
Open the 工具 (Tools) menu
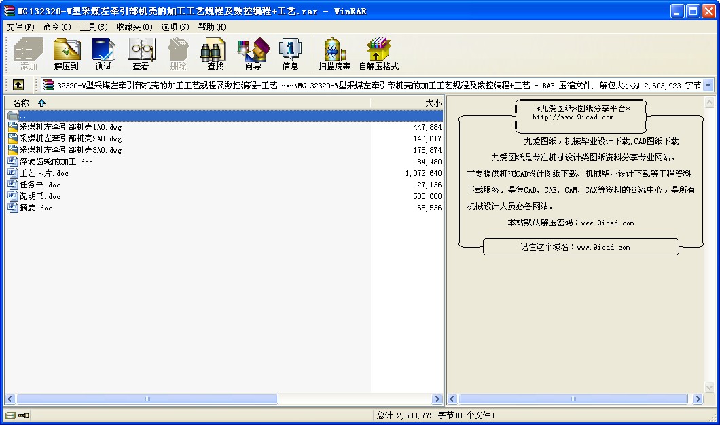point(93,27)
